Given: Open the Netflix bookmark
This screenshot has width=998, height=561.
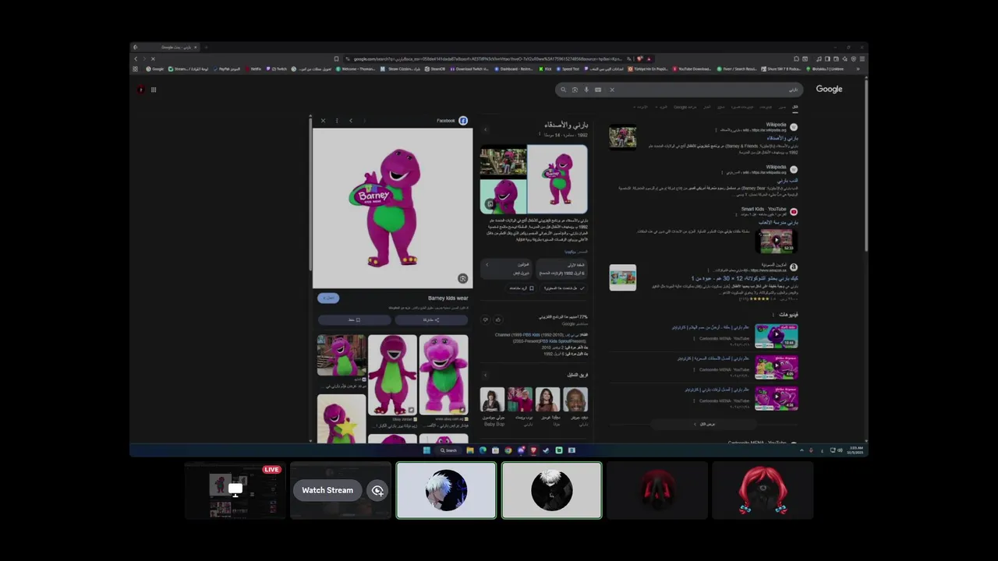Looking at the screenshot, I should click(254, 69).
